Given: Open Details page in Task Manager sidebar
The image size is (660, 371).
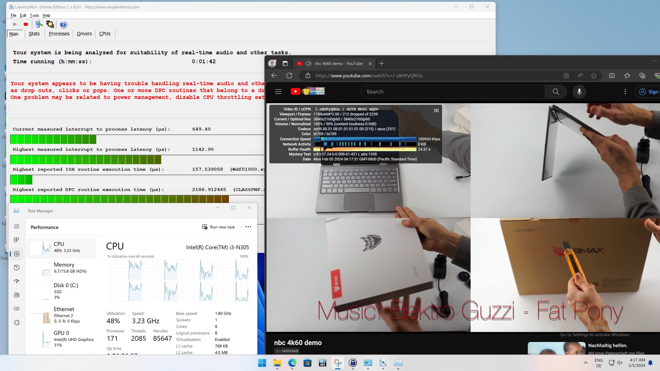Looking at the screenshot, I should (x=16, y=308).
